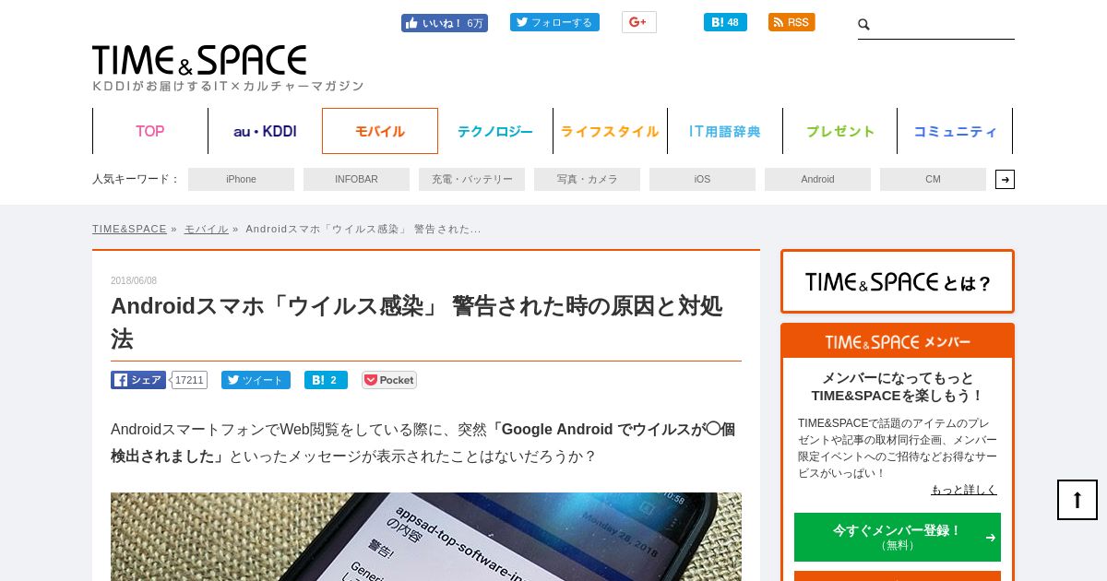Image resolution: width=1107 pixels, height=581 pixels.
Task: Click the Hatena B! 48 bookmark button
Action: tap(725, 22)
